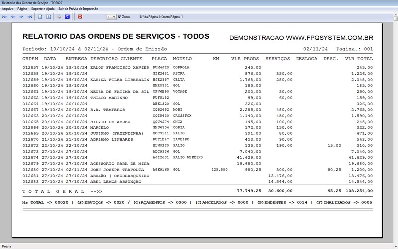Click the SERVIÇOS column header
Viewport: 398px width, 249px height.
pos(278,59)
